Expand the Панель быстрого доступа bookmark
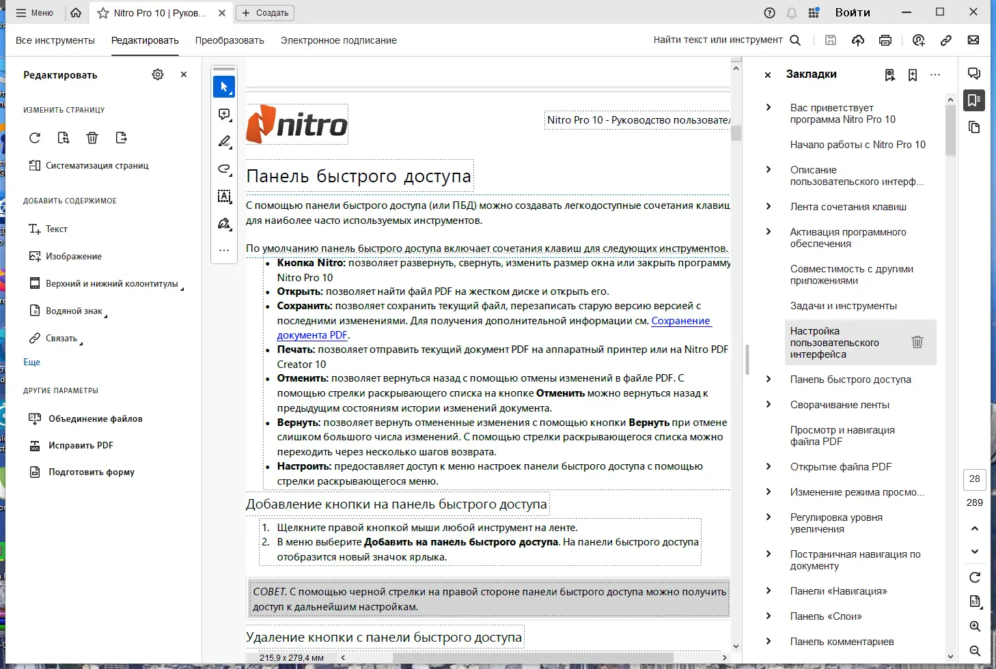 [x=769, y=379]
